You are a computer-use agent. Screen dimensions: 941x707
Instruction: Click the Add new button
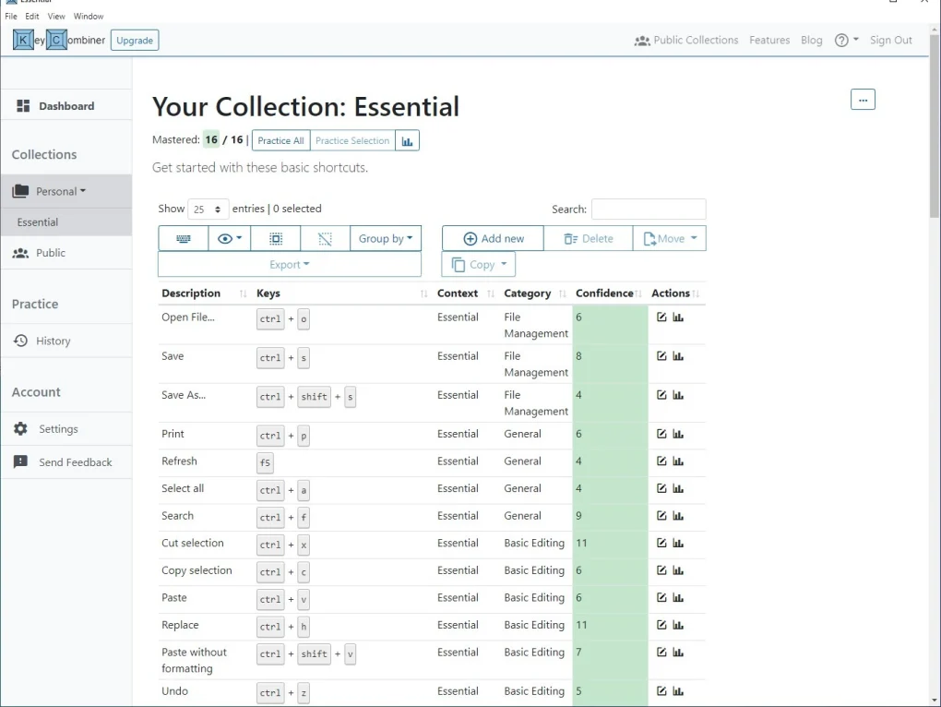click(x=493, y=238)
